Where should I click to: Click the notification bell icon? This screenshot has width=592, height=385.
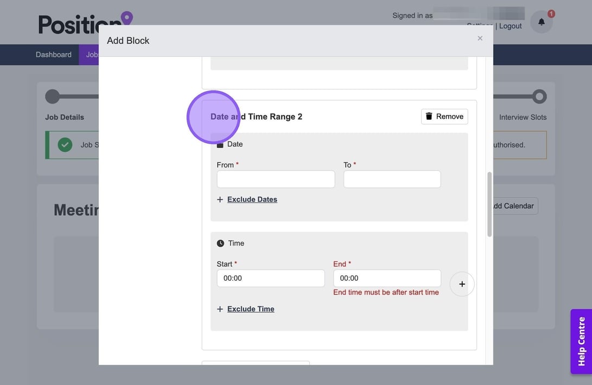pyautogui.click(x=541, y=22)
